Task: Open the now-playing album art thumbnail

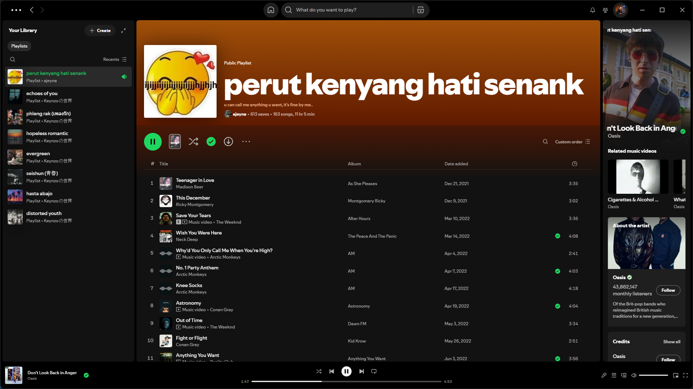Action: coord(14,375)
